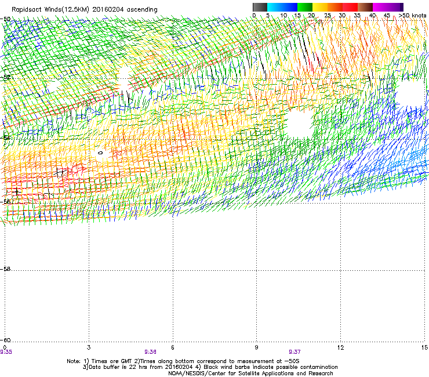Click the longitude label '3' on bottom axis
429x377 pixels.
[89, 347]
